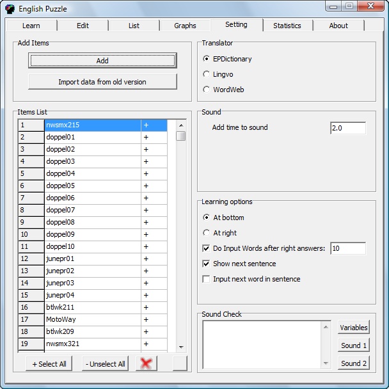
Task: Toggle the plus mark for doppel04
Action: [154, 173]
